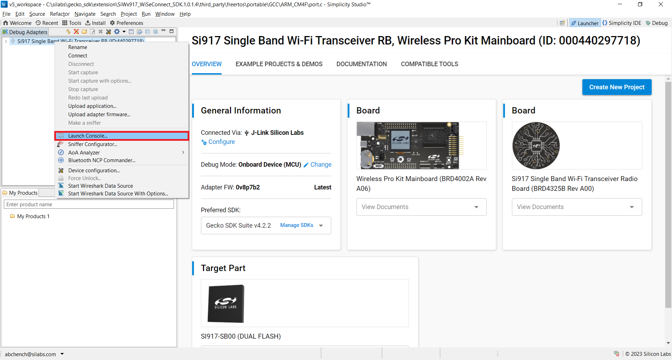Click the grey X delete icon in Debug Adapters
672x360 pixels.
pyautogui.click(x=100, y=32)
